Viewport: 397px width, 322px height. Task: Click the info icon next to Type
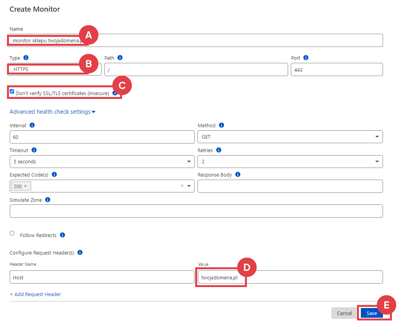coord(26,58)
